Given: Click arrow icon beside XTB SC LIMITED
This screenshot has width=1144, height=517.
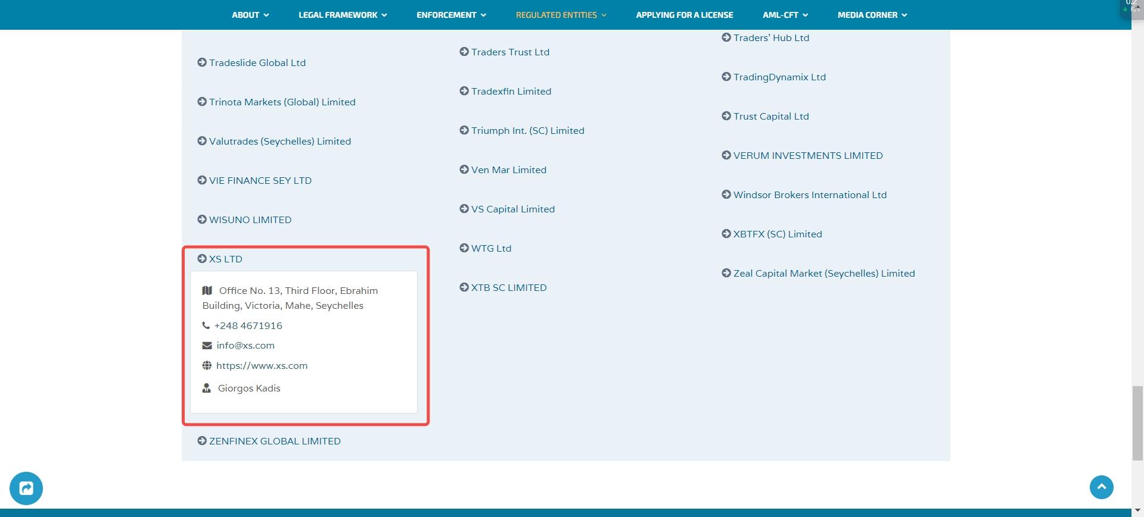Looking at the screenshot, I should 464,287.
